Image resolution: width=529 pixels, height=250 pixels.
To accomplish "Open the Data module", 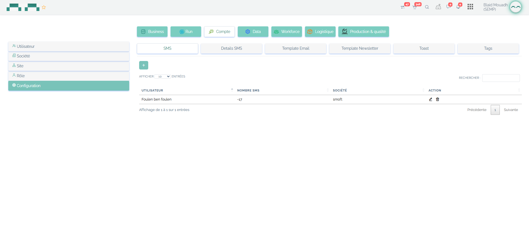I will point(253,32).
